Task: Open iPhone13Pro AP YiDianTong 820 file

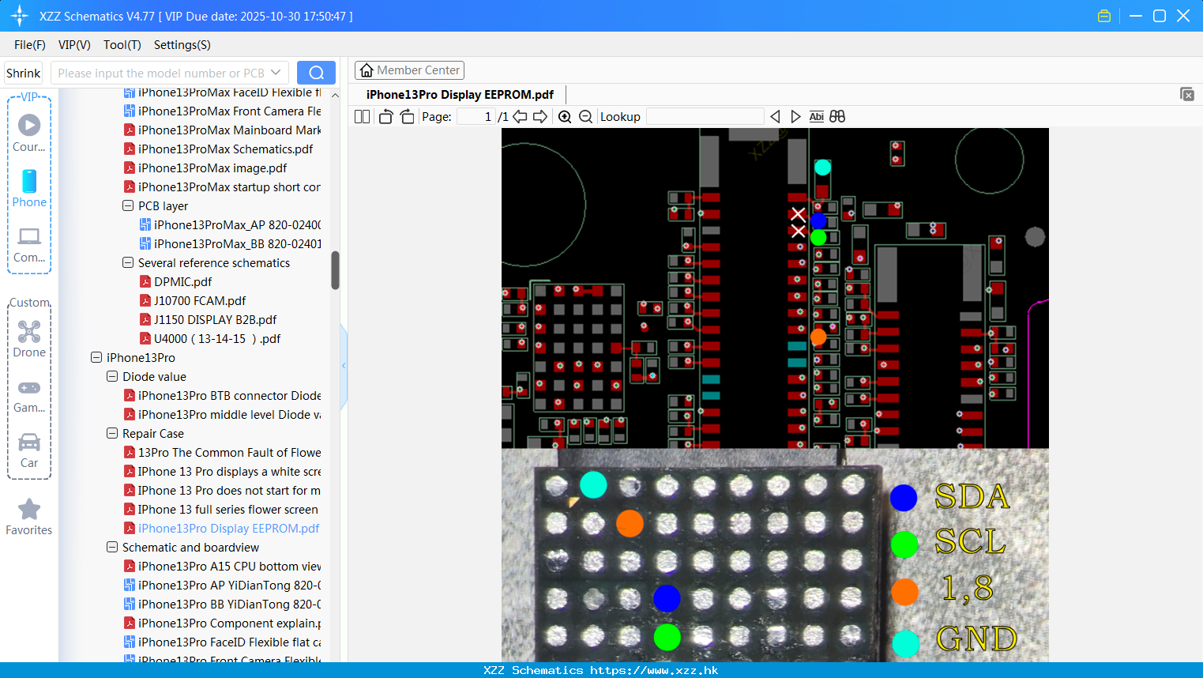Action: pos(229,585)
